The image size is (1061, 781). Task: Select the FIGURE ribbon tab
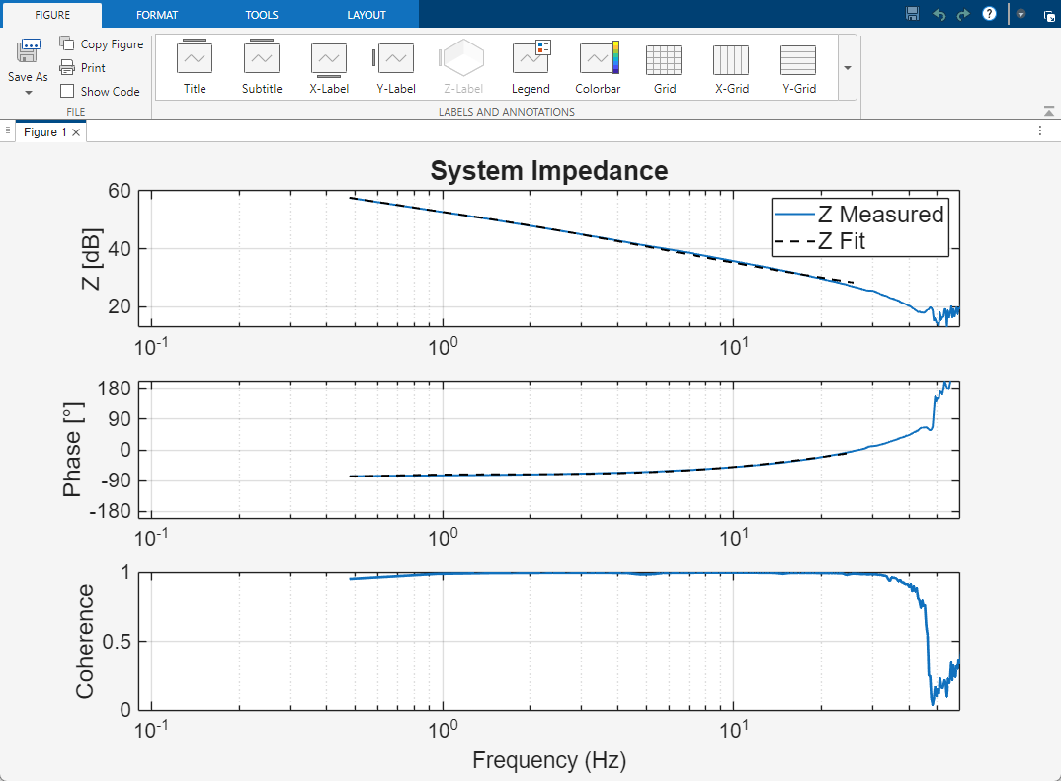click(x=52, y=14)
